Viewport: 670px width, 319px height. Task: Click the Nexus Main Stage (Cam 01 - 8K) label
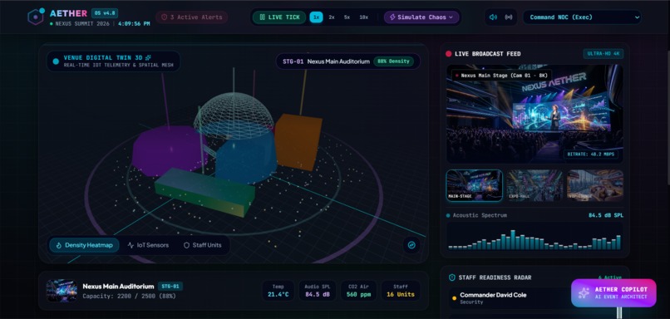point(502,75)
